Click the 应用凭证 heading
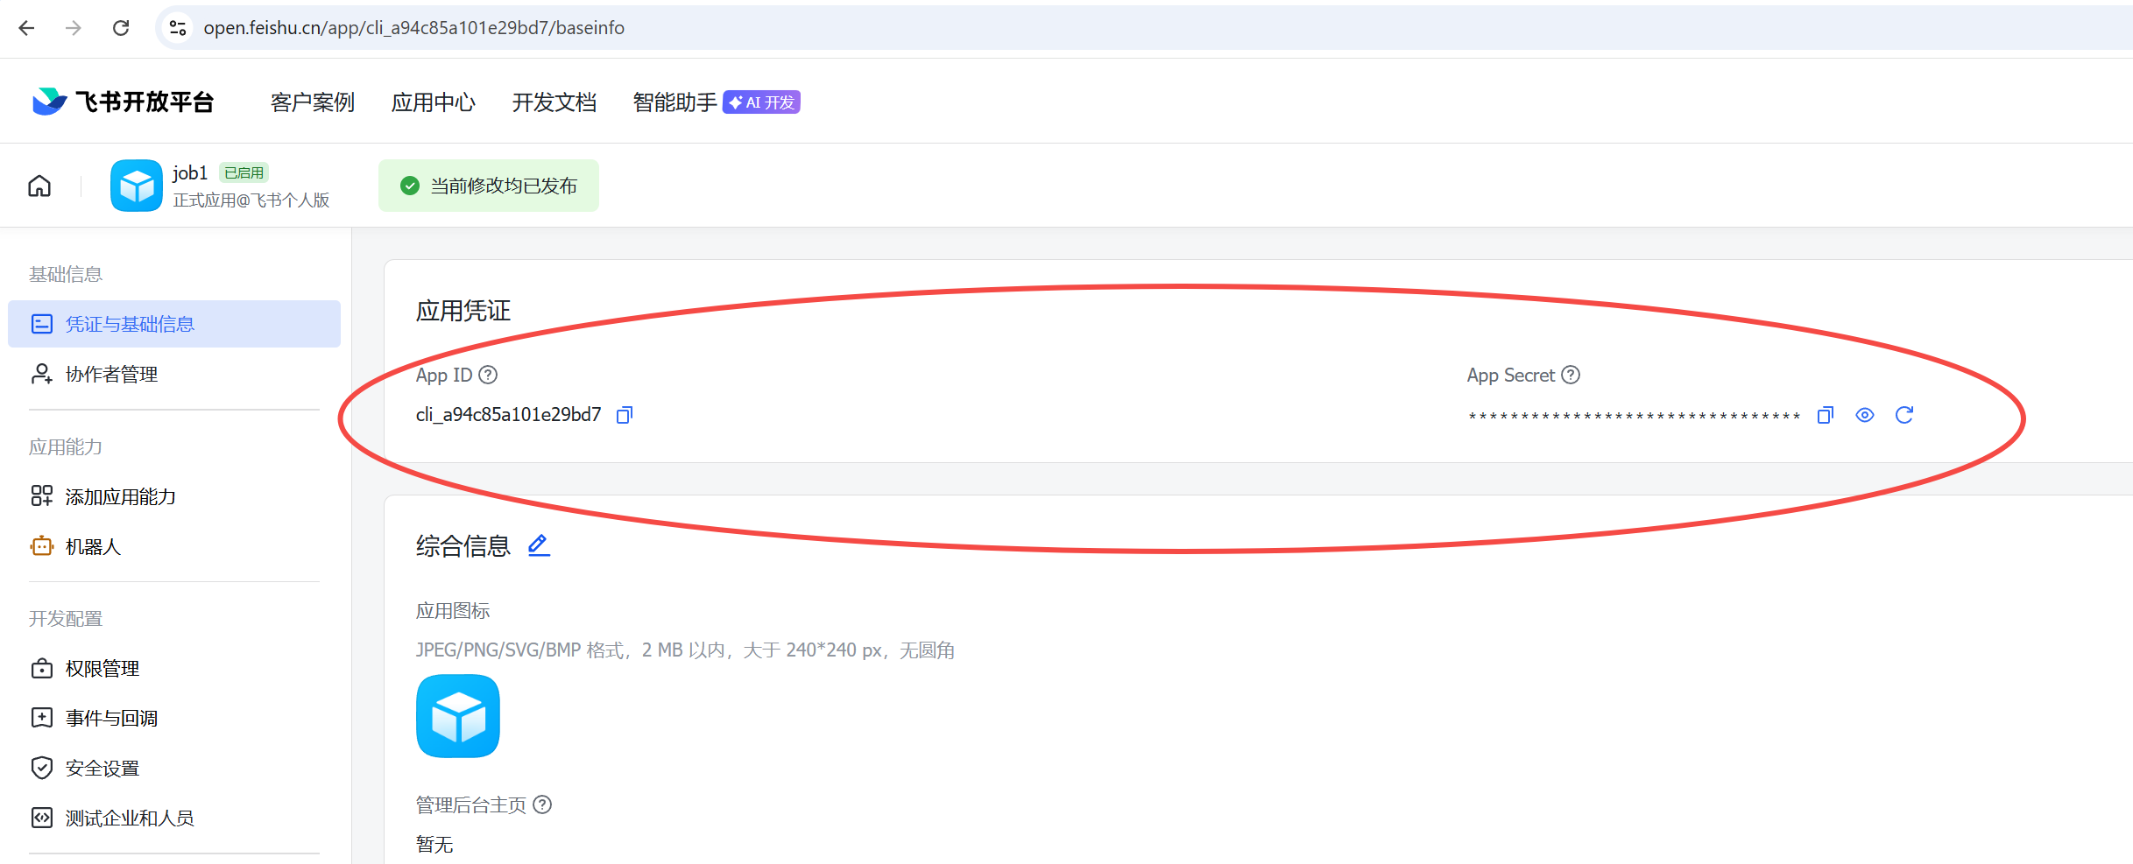The height and width of the screenshot is (864, 2133). click(x=463, y=311)
